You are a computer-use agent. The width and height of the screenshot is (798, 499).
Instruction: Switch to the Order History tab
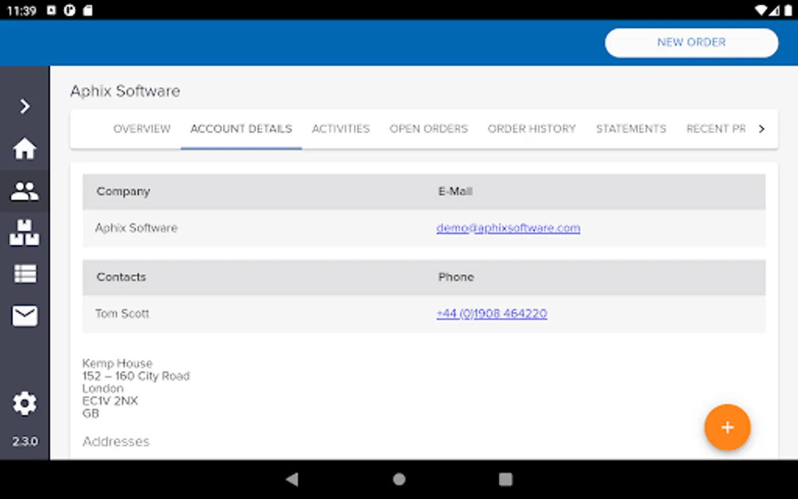point(531,129)
